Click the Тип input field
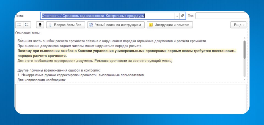Viewport: 264px width, 125px height. coord(222,16)
